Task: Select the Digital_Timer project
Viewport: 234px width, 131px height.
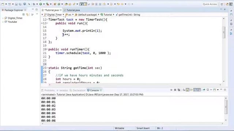Action: pos(15,18)
